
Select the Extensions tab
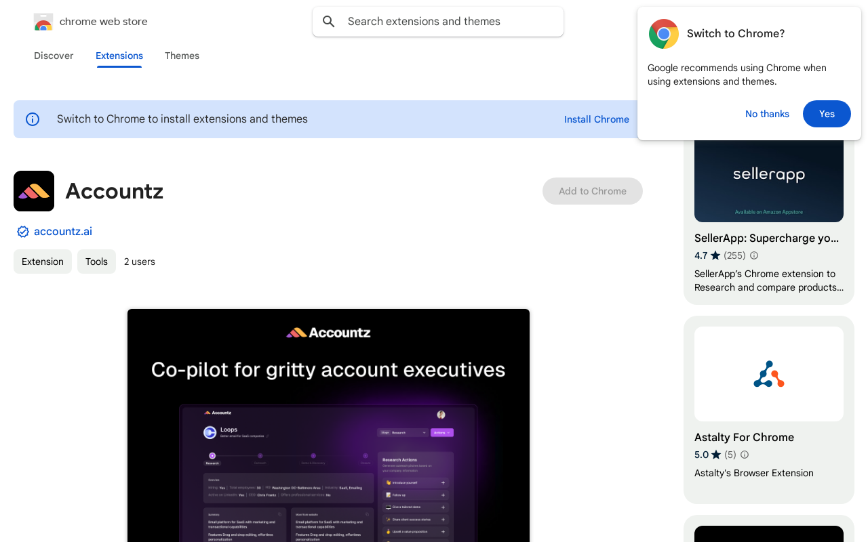(x=119, y=56)
